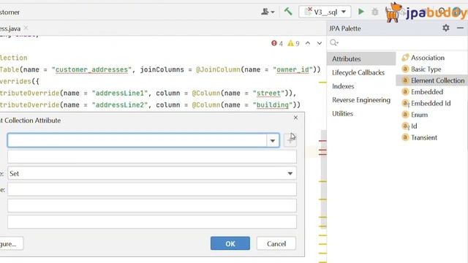Click "addressLine2" in the code
468x263 pixels.
click(120, 105)
